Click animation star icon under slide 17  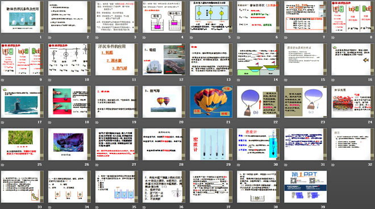pyautogui.click(x=3, y=122)
